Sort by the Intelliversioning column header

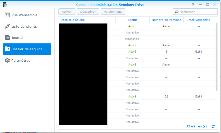(x=199, y=20)
